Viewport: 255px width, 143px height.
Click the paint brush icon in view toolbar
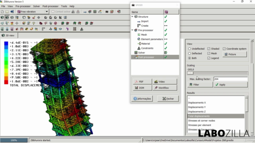(x=33, y=17)
